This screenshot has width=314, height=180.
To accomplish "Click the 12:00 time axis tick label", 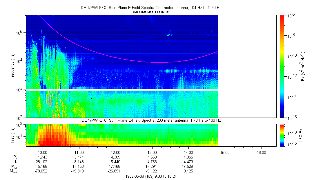I will point(116,152).
